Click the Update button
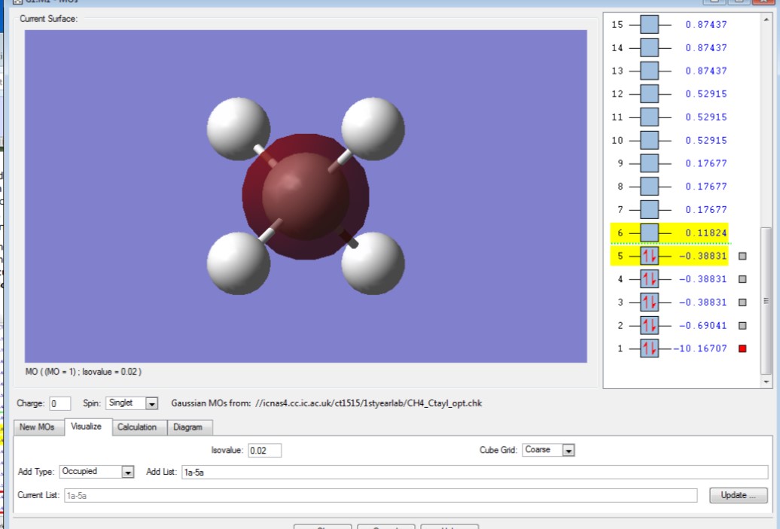780x529 pixels. pos(738,495)
